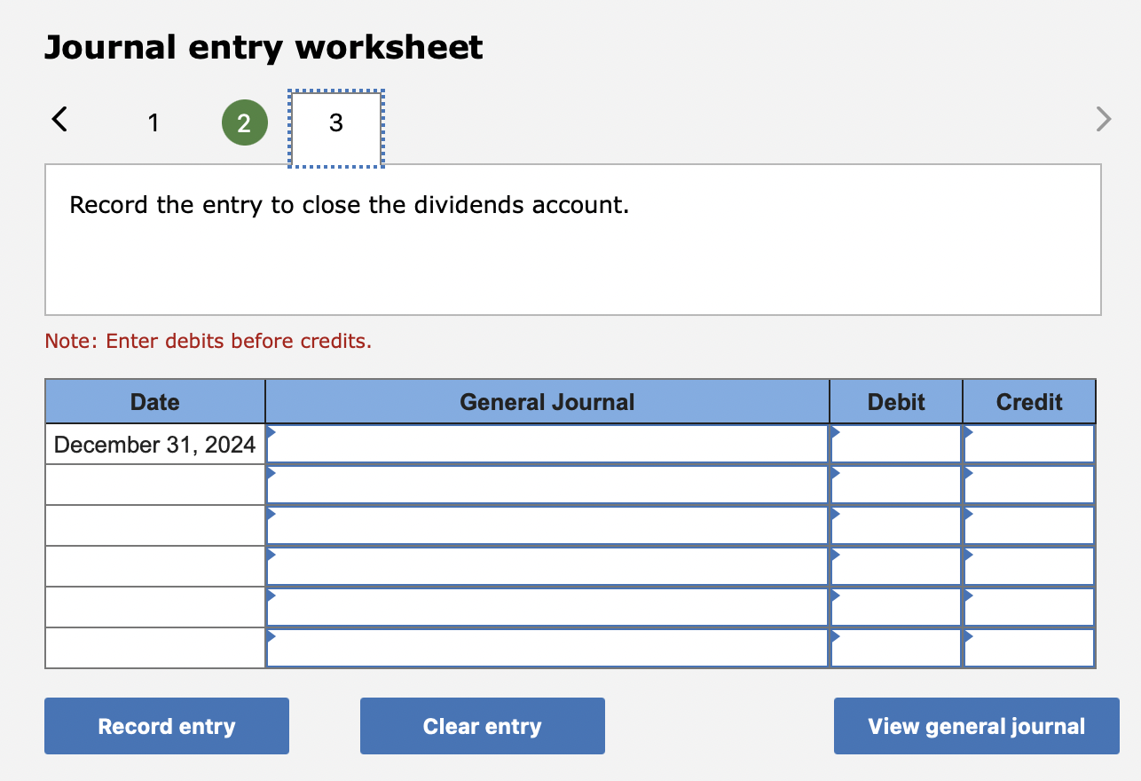1141x781 pixels.
Task: Click the 'General Journal' column header
Action: point(547,402)
